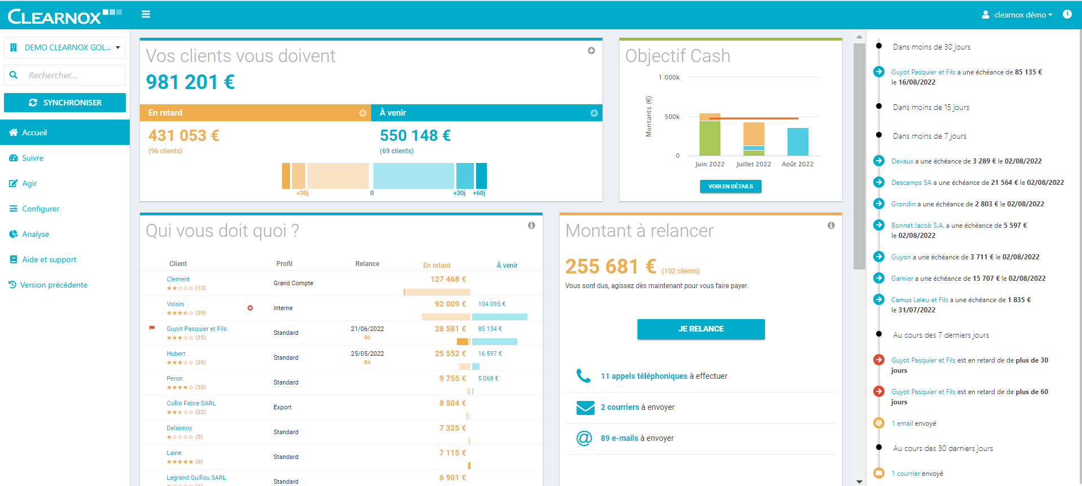Click arrow icon for Grondin échéance
This screenshot has height=486, width=1082.
tap(878, 204)
